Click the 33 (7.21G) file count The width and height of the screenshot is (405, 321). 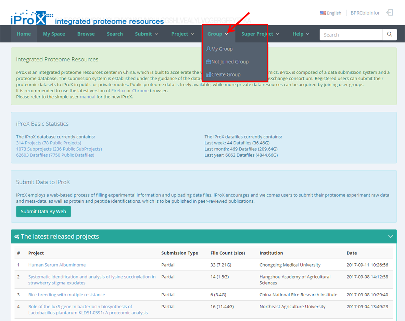[220, 265]
